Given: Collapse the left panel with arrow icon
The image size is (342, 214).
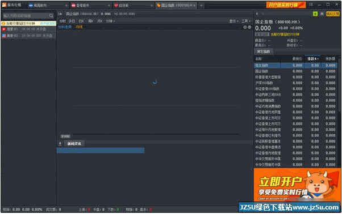Looking at the screenshot, I should [60, 14].
